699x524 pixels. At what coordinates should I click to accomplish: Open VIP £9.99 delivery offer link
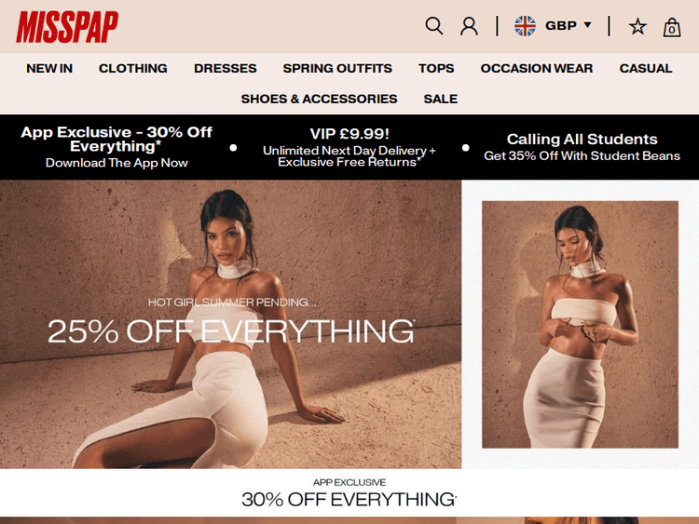pos(349,147)
